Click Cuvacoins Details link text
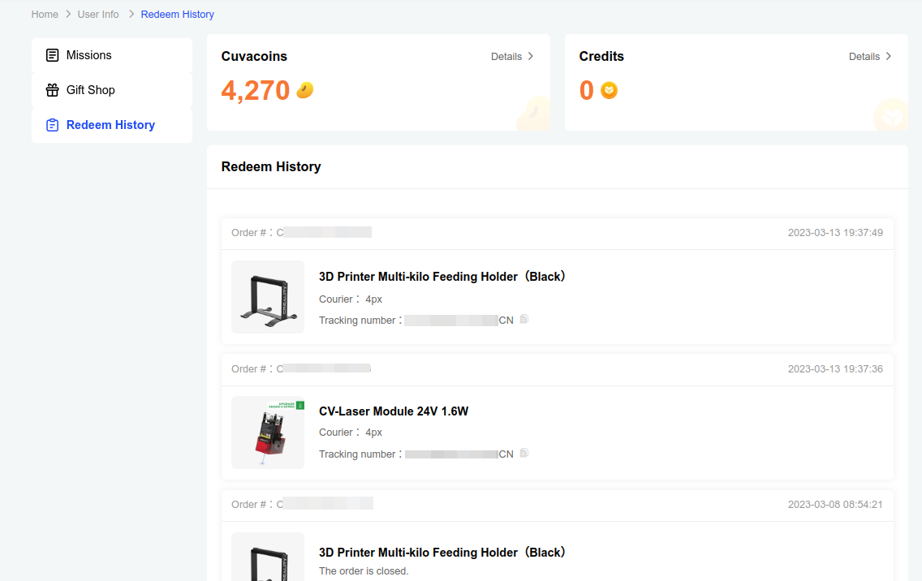This screenshot has height=581, width=922. [x=506, y=57]
